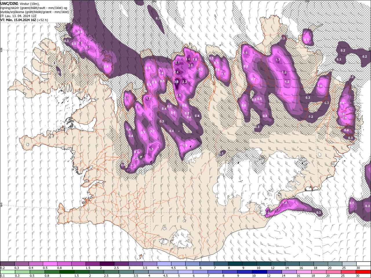Pick bottom-row legend swatch starting at 4.5
This screenshot has width=371, height=278.
coord(171,272)
